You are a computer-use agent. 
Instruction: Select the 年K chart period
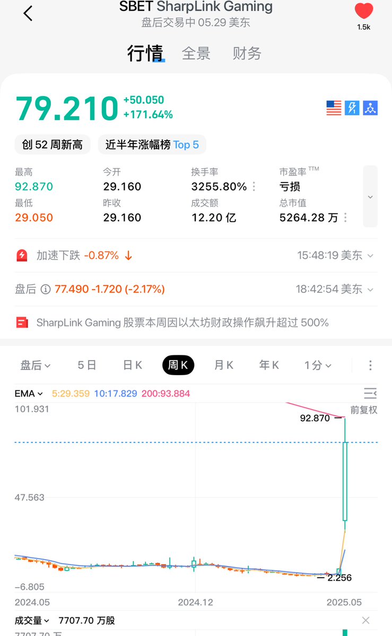pos(269,365)
